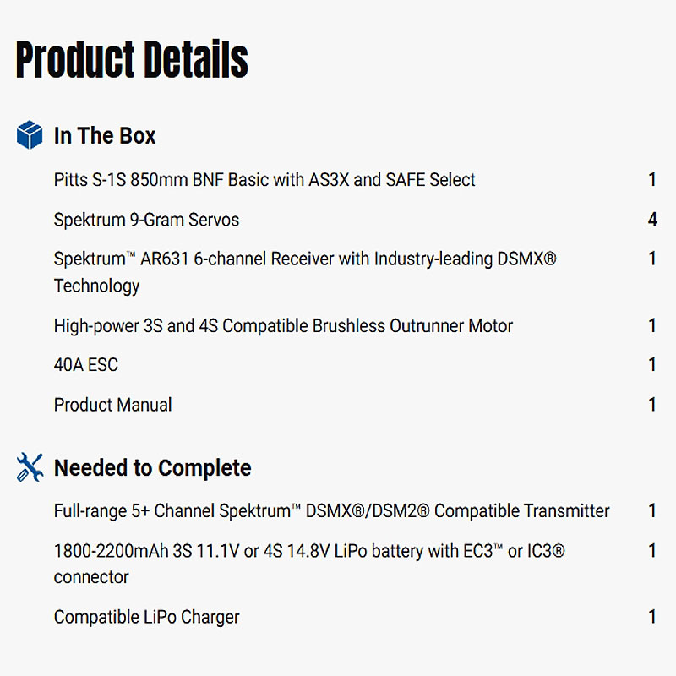Click quantity 1 beside Outrunner Motor
Image resolution: width=676 pixels, height=676 pixels.
tap(652, 326)
